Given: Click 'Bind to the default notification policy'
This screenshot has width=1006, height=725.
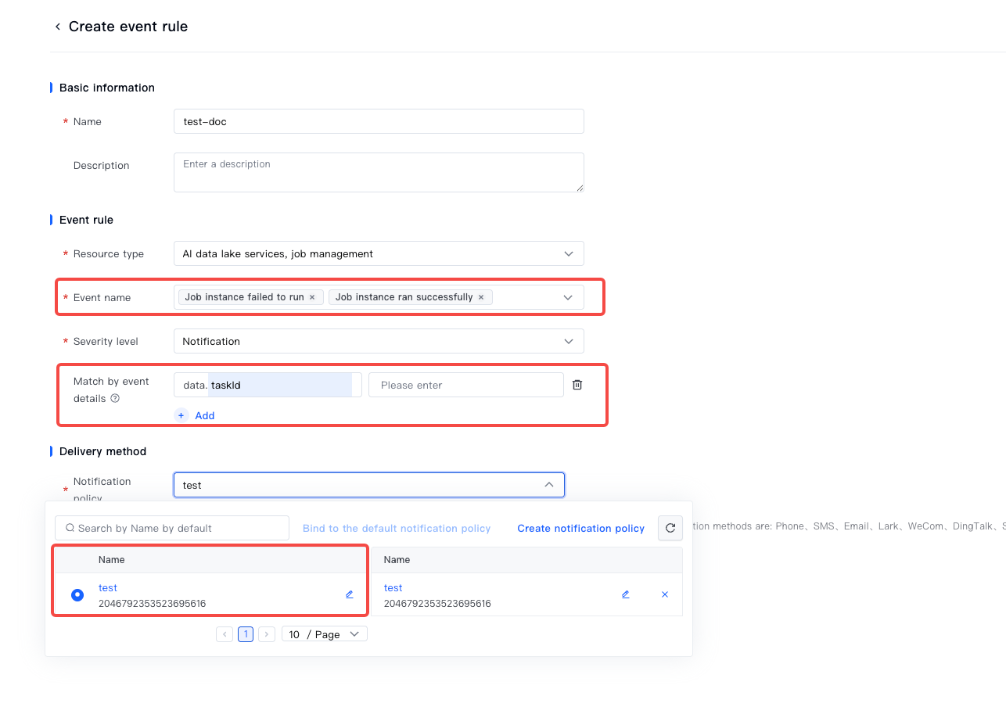Looking at the screenshot, I should point(397,528).
